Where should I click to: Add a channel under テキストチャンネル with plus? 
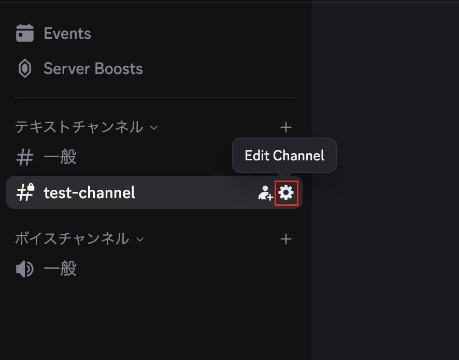(285, 127)
